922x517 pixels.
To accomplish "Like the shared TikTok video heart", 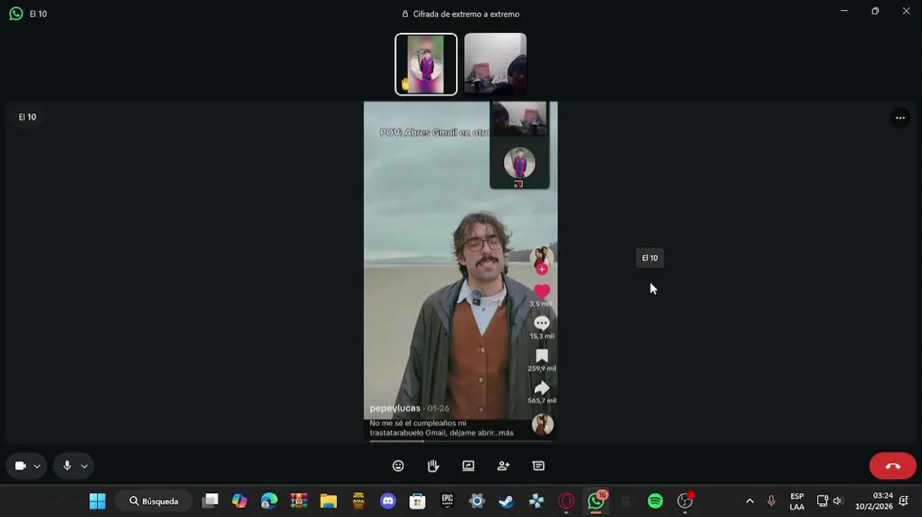I will click(541, 291).
